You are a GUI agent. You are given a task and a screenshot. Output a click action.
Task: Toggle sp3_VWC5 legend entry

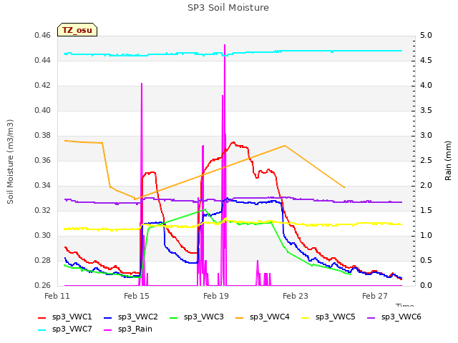[x=328, y=317]
